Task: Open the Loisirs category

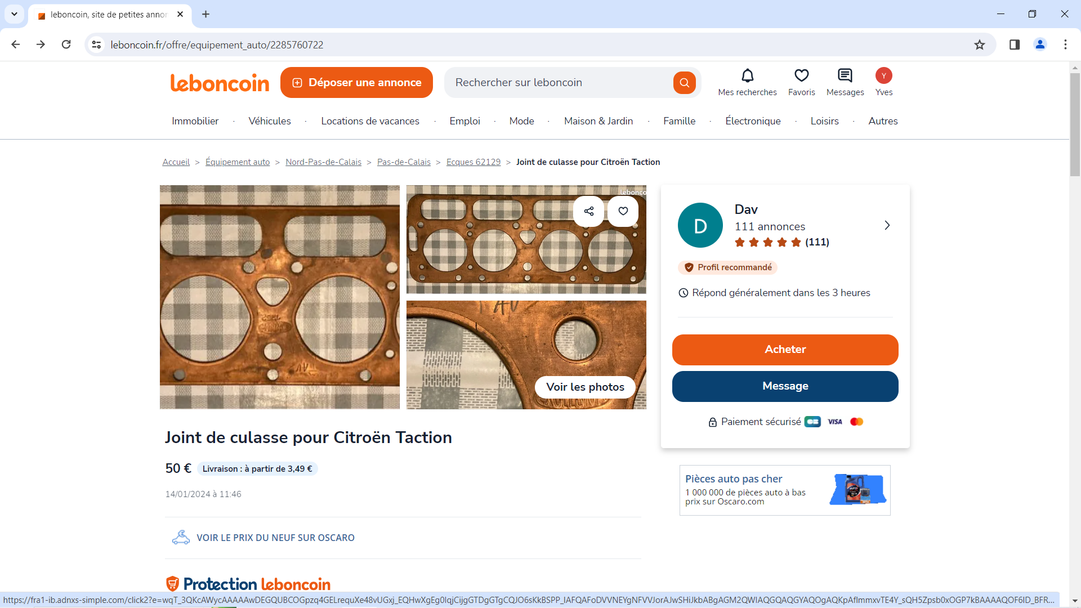Action: point(824,121)
